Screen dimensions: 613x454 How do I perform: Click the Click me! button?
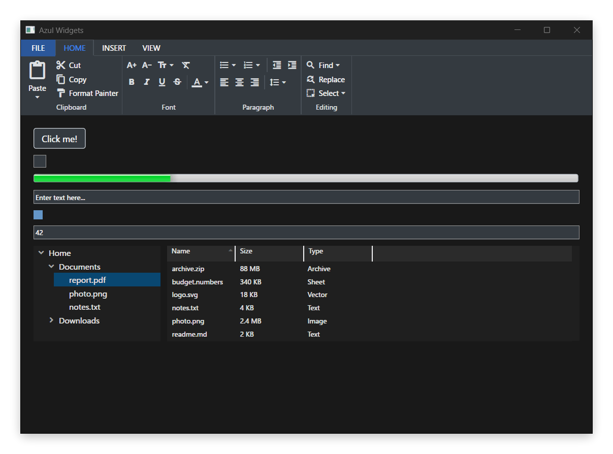point(59,139)
